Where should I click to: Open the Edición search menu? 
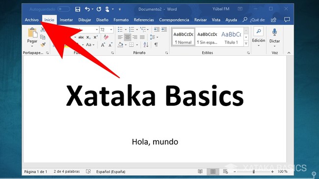point(259,37)
